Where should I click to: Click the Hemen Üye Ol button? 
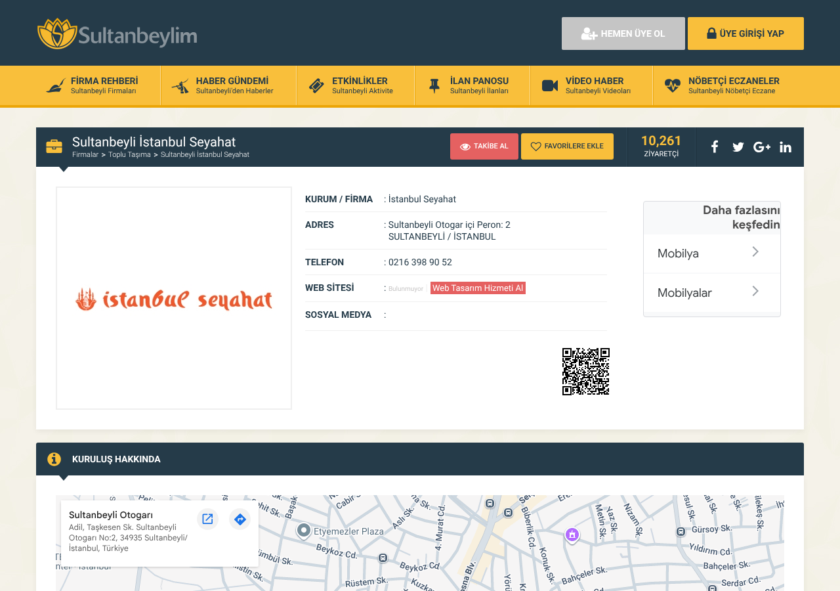[623, 33]
